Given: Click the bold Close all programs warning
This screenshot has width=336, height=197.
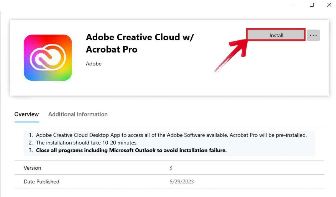Looking at the screenshot, I should 131,150.
